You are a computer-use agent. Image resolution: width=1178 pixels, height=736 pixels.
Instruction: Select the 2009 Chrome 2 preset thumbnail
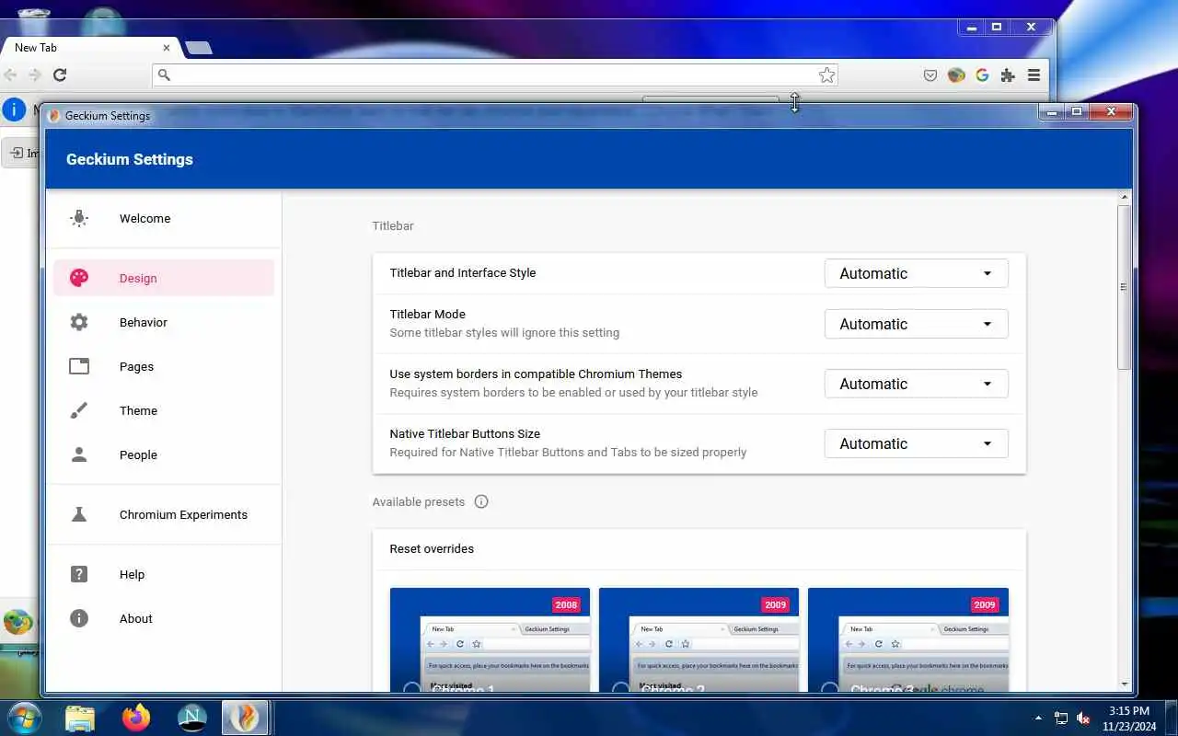[x=699, y=639]
